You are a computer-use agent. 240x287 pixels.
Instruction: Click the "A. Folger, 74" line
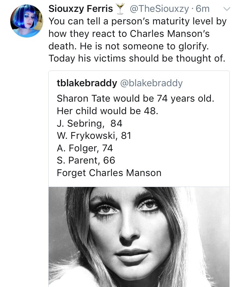coord(85,148)
